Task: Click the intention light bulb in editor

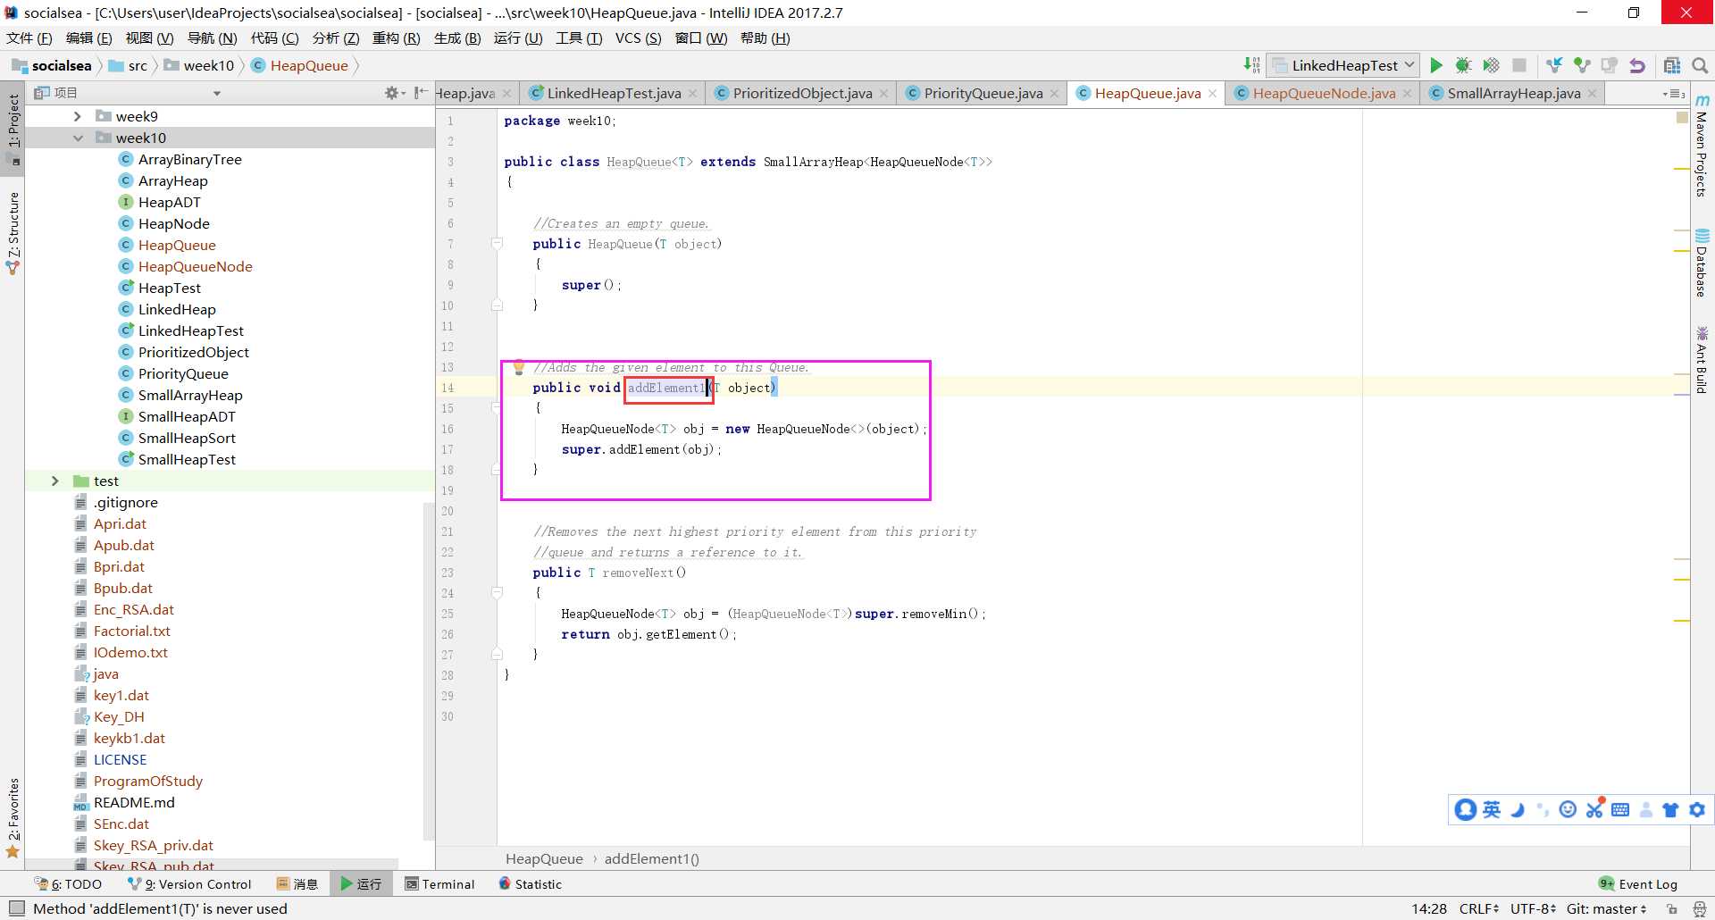Action: [518, 367]
